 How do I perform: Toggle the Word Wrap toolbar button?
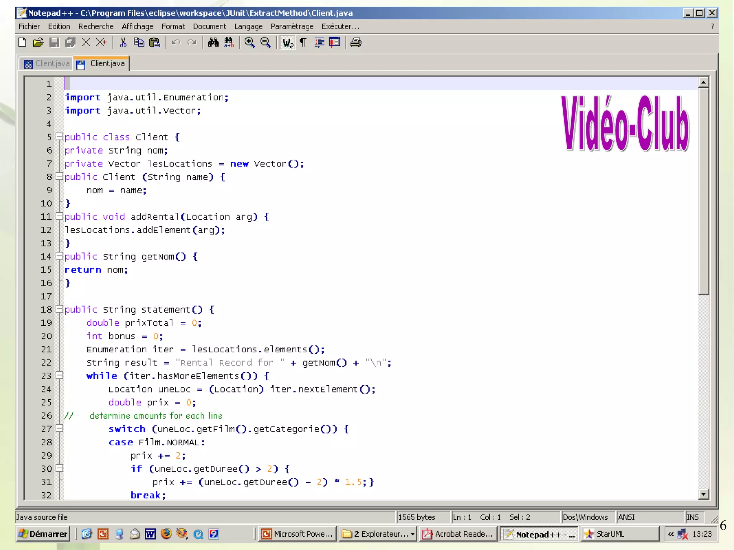(x=287, y=43)
